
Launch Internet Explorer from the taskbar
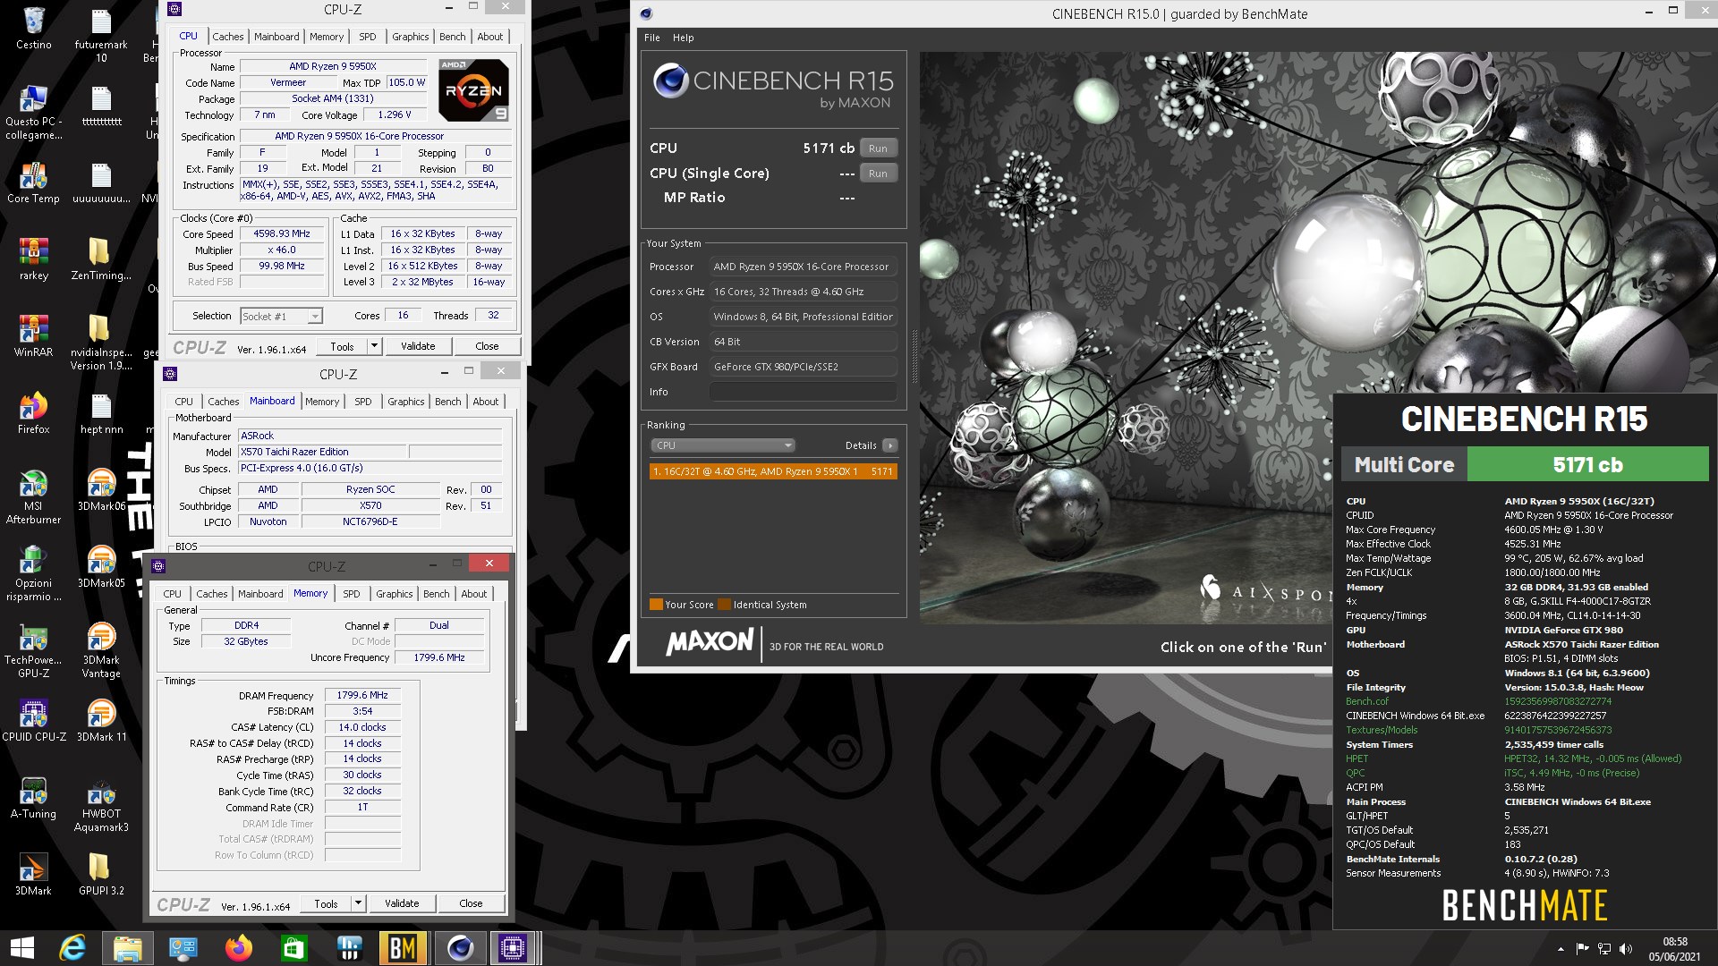coord(72,948)
